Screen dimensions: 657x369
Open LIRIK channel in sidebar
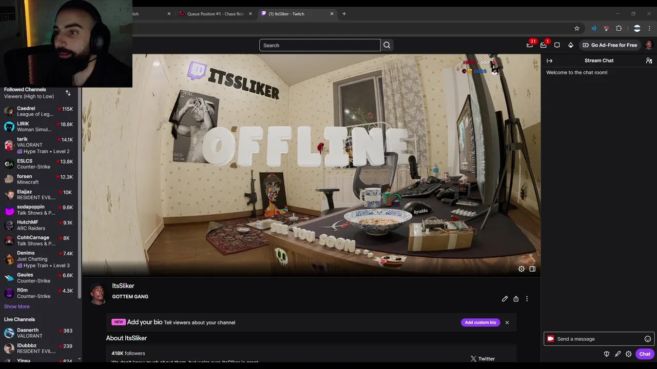(40, 127)
